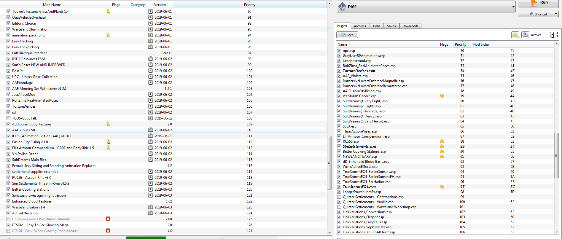Click the version calendar icon for RU556 - Assault Rifle
The width and height of the screenshot is (562, 239).
(x=150, y=177)
